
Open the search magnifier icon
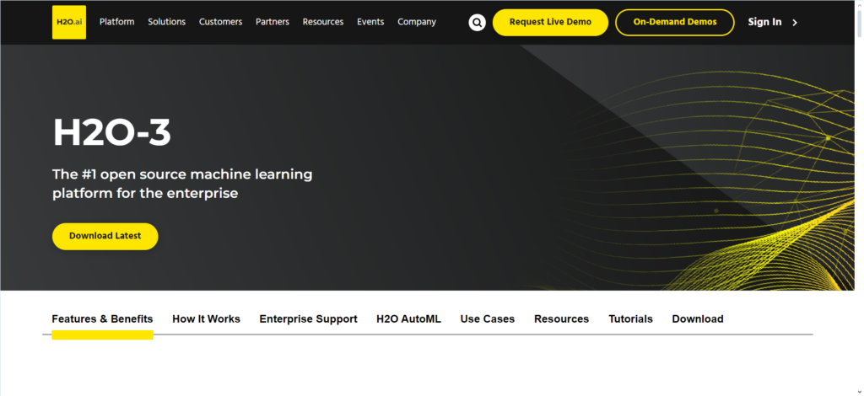click(x=478, y=23)
